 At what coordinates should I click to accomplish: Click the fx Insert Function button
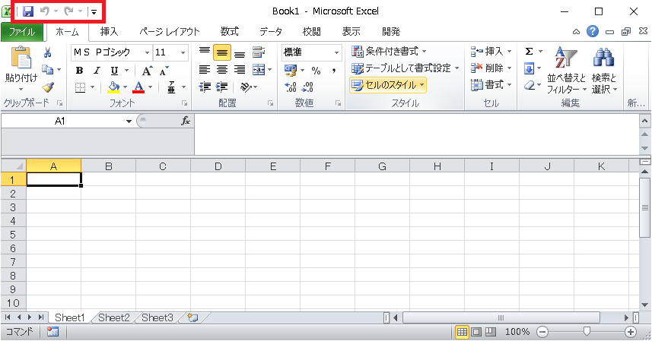(185, 121)
